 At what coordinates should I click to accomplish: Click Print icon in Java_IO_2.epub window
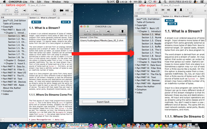point(148,10)
